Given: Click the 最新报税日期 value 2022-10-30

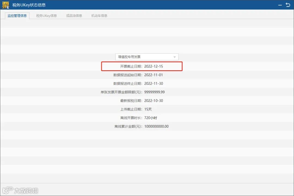Looking at the screenshot, I should (154, 101).
